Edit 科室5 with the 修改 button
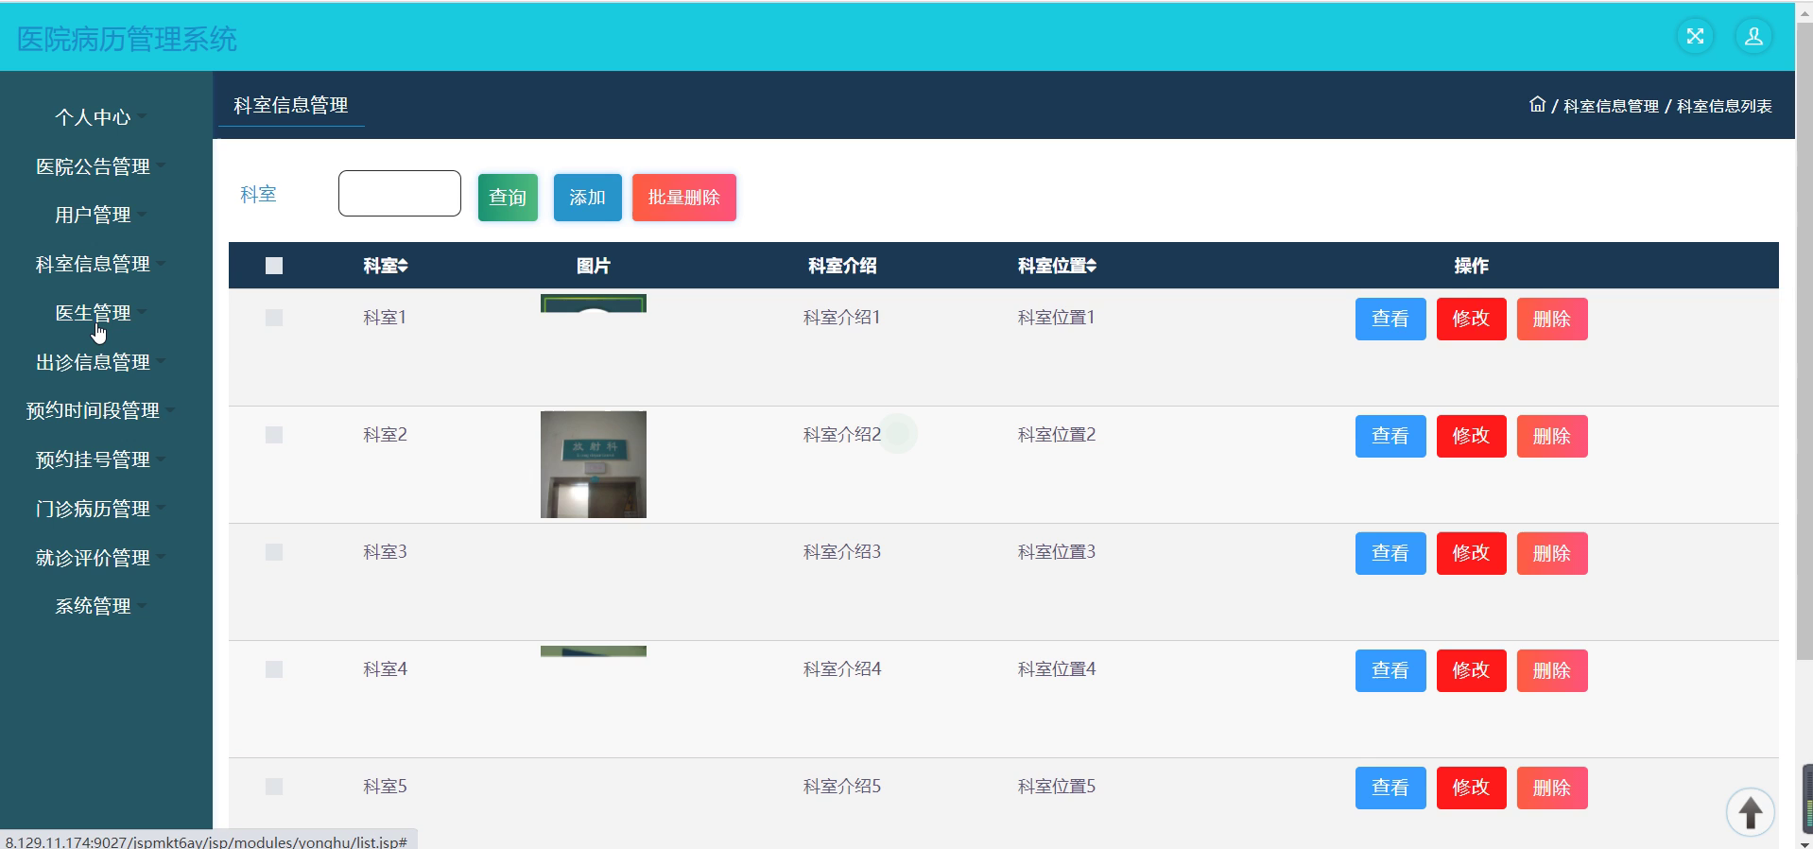The image size is (1813, 849). point(1471,788)
